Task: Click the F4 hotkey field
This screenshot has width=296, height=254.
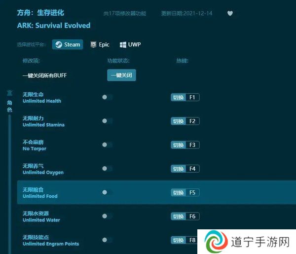Action: click(192, 169)
